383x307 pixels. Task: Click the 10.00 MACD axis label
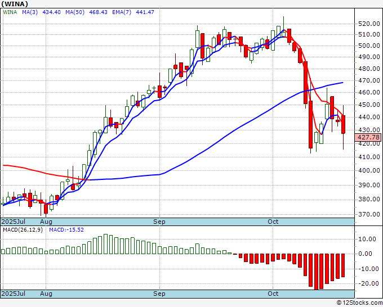(x=367, y=239)
